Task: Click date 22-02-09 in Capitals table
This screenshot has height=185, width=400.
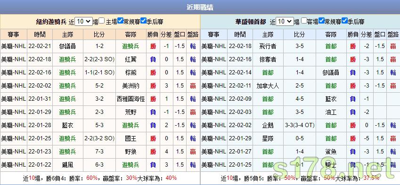Action: 240,99
